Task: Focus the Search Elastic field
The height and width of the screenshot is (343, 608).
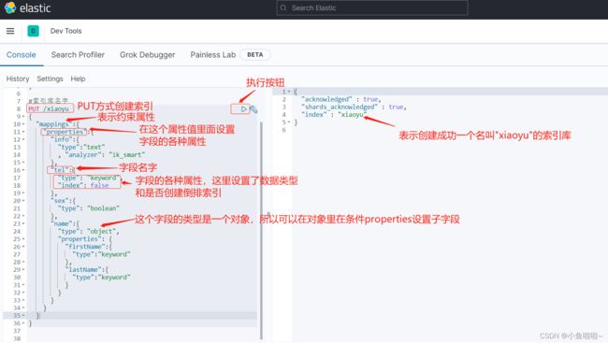Action: point(372,7)
